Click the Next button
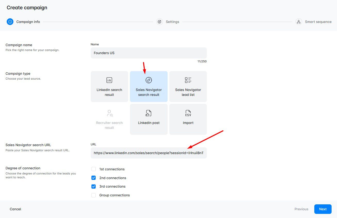This screenshot has height=218, width=337. 323,209
